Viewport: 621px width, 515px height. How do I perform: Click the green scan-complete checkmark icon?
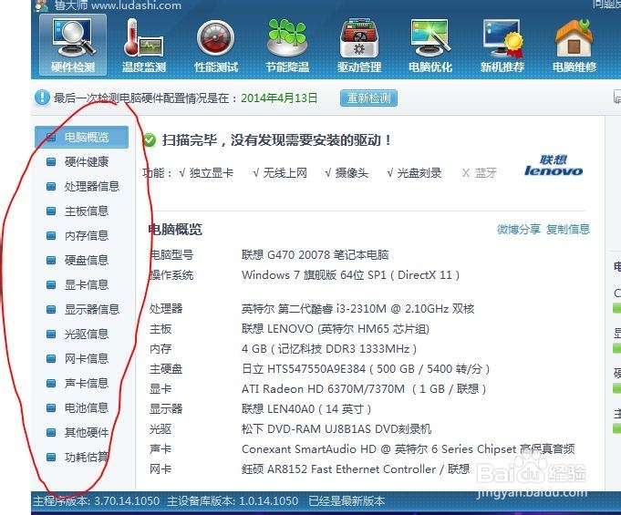click(150, 139)
